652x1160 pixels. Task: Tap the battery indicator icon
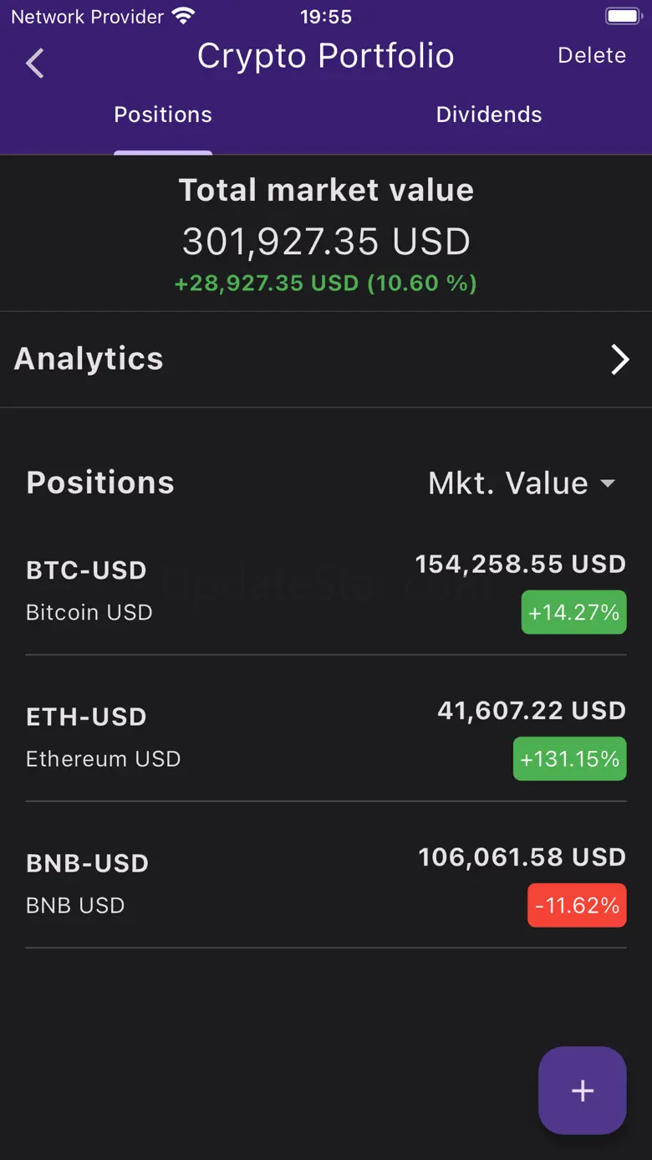[623, 16]
